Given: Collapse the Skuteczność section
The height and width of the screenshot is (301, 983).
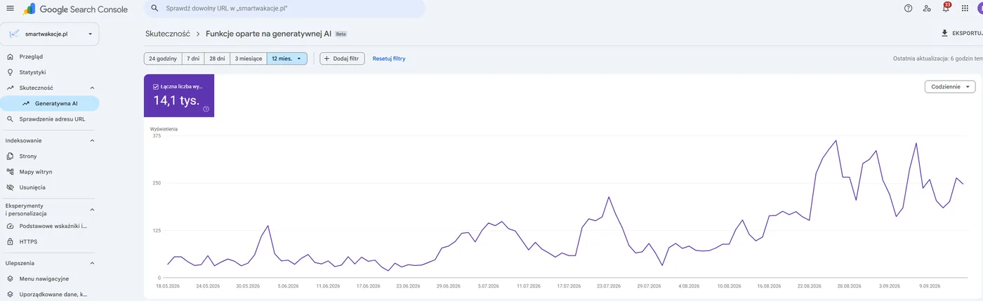Looking at the screenshot, I should (x=92, y=88).
